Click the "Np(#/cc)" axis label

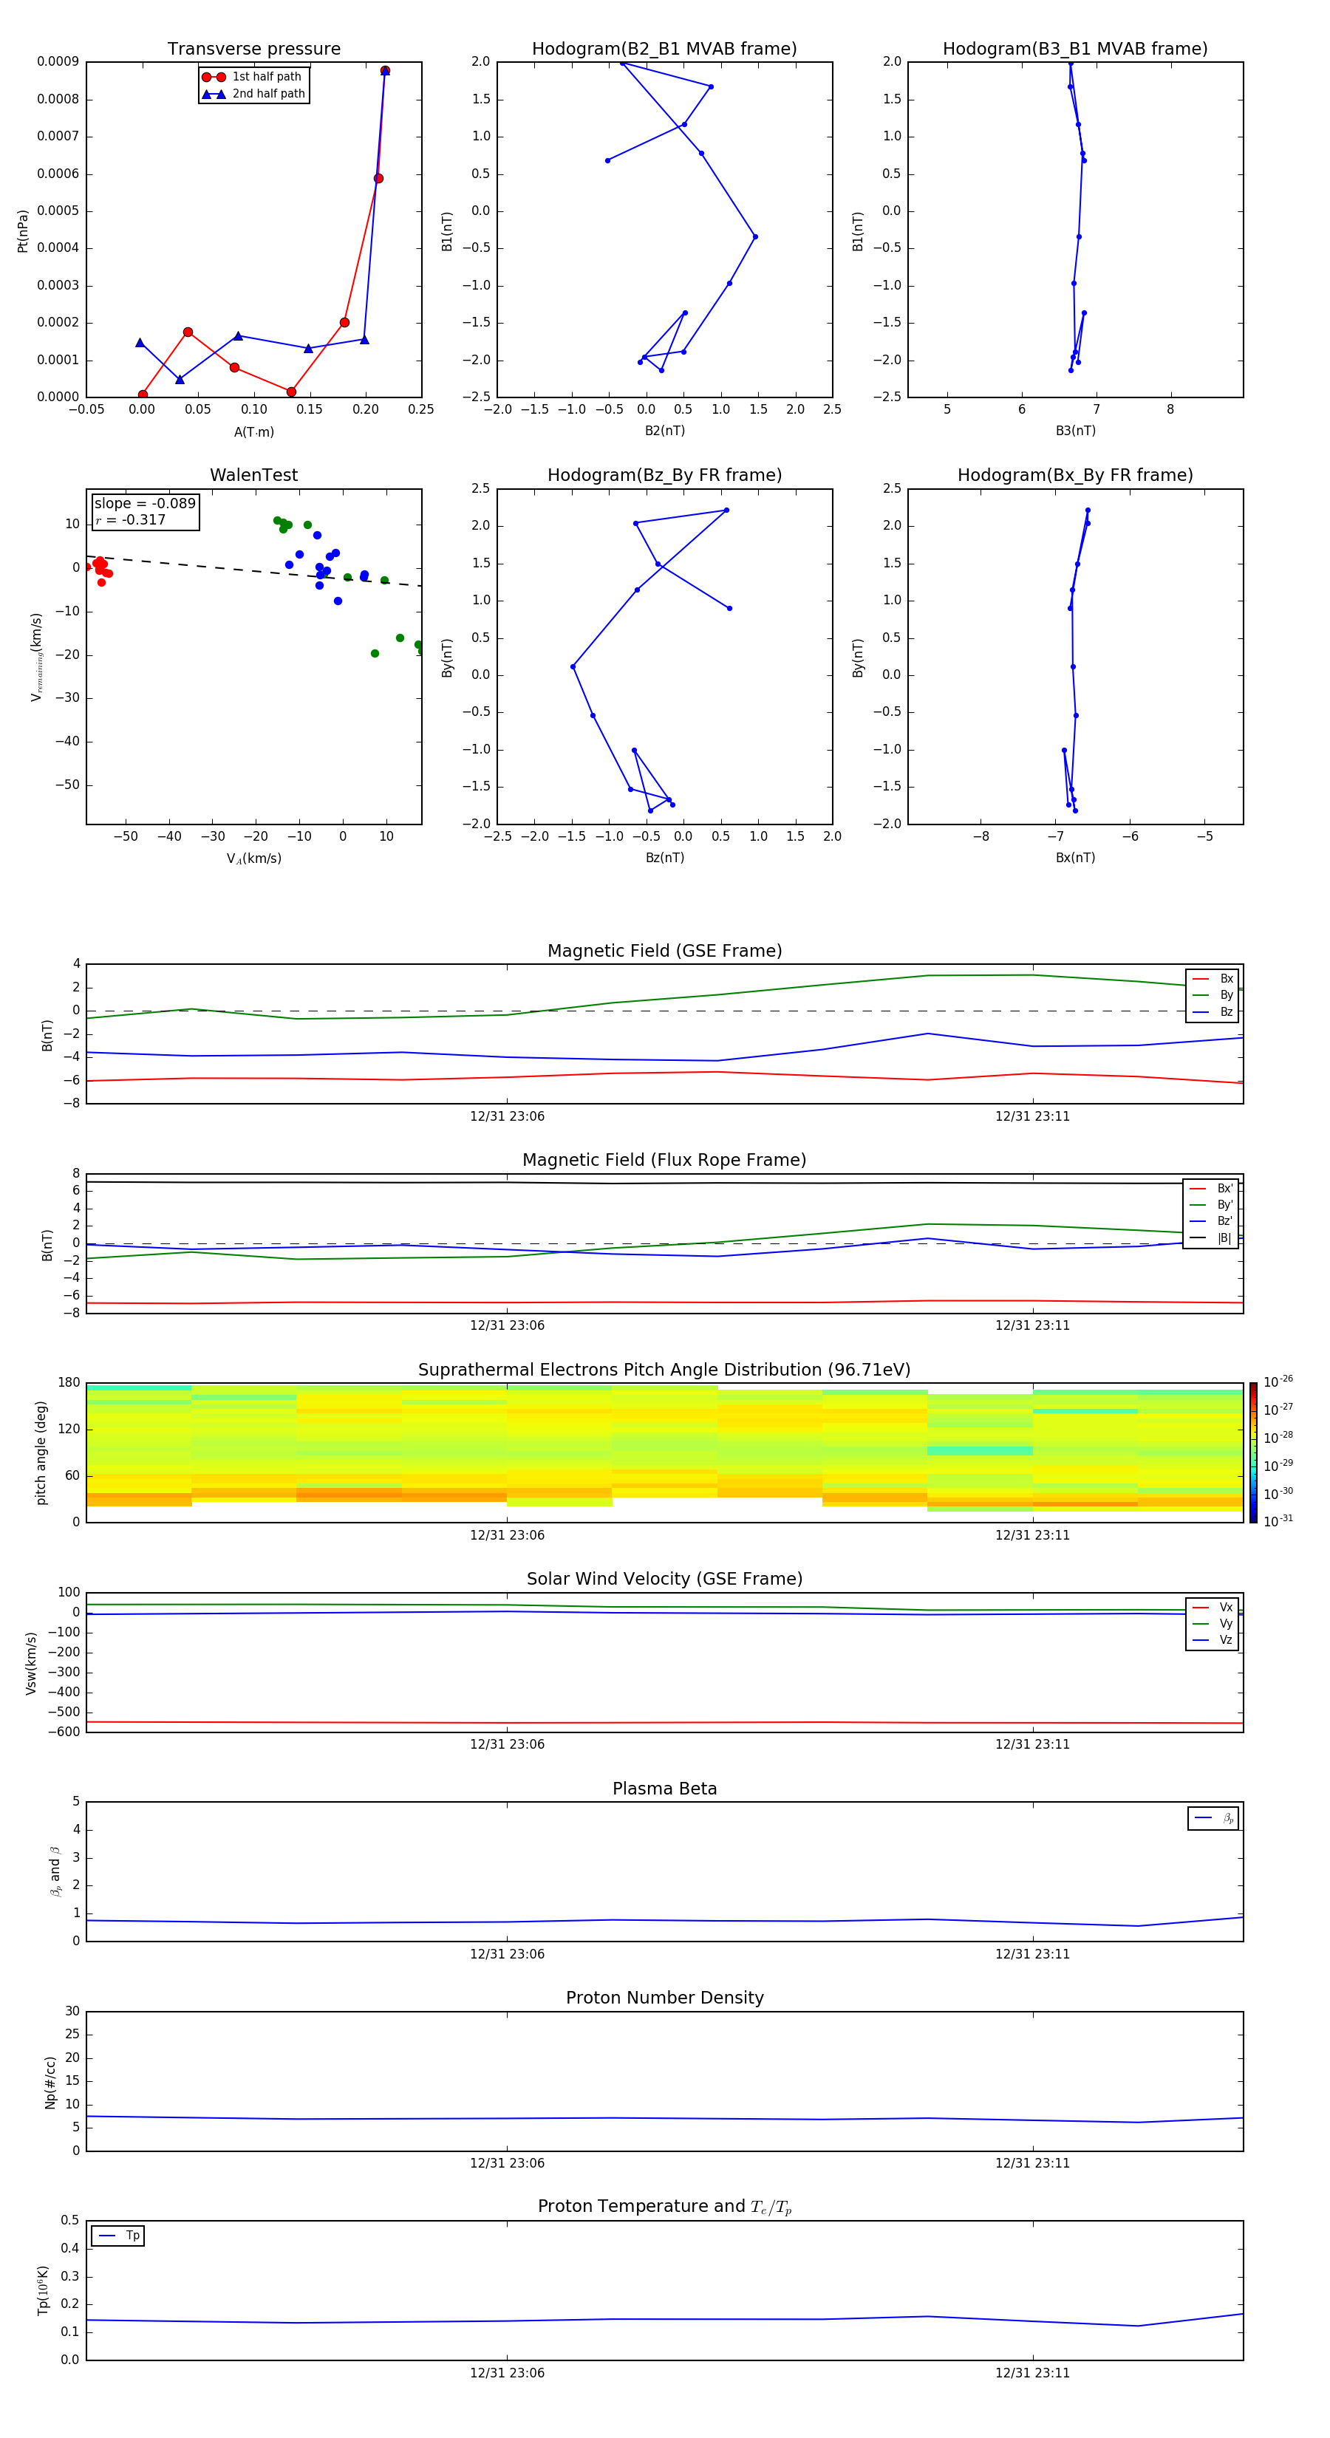50,2082
